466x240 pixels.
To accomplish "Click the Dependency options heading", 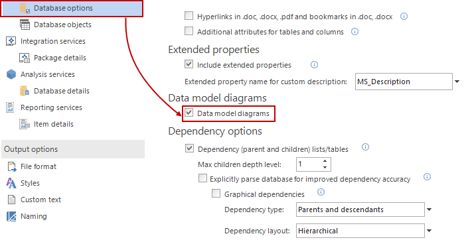I will [215, 131].
